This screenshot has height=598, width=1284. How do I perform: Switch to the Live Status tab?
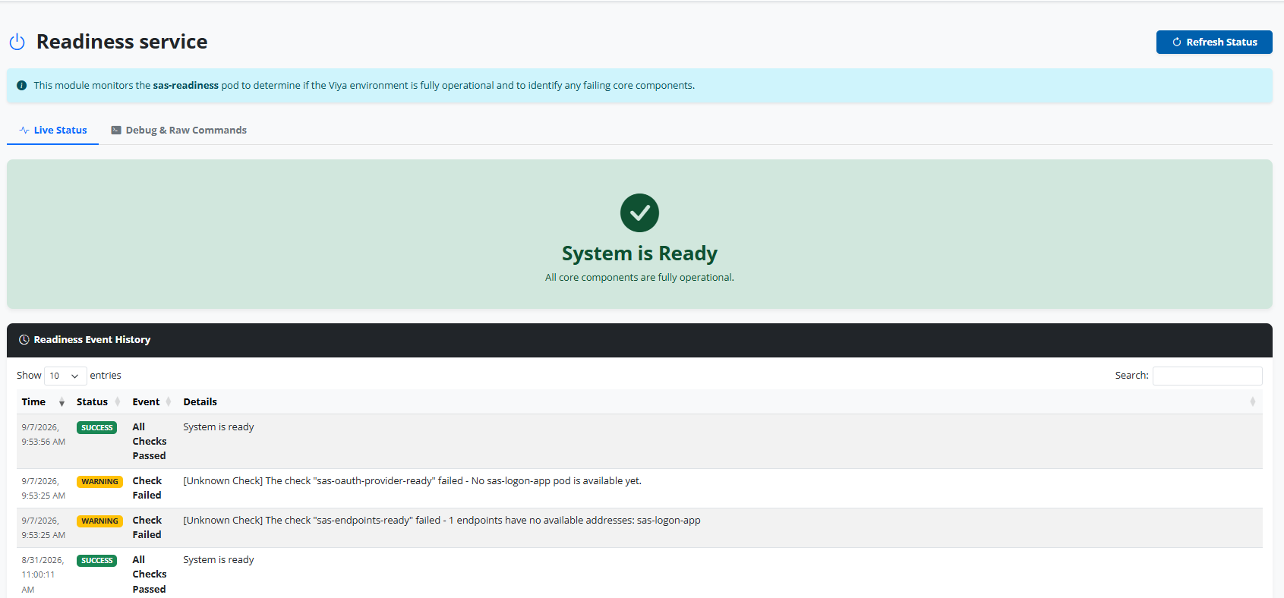tap(53, 131)
